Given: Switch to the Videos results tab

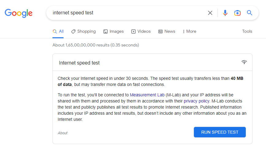Looking at the screenshot, I should (141, 32).
